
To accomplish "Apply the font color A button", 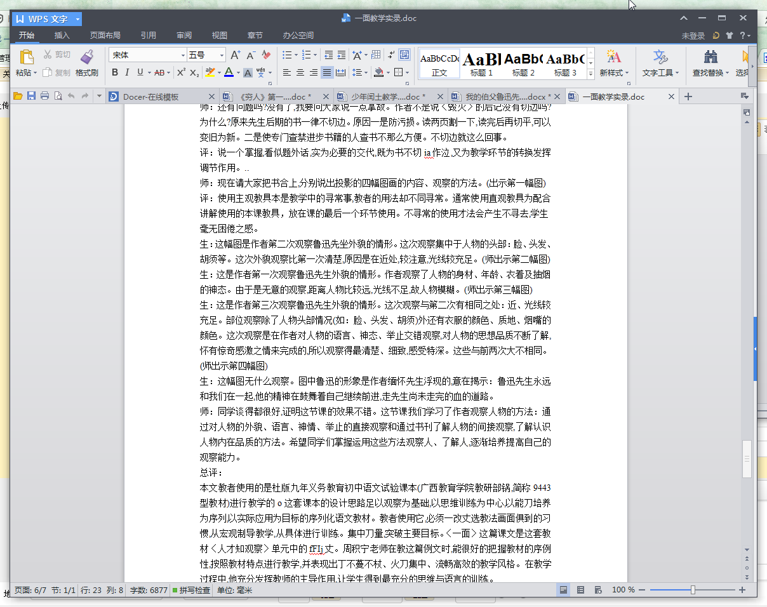I will [228, 72].
